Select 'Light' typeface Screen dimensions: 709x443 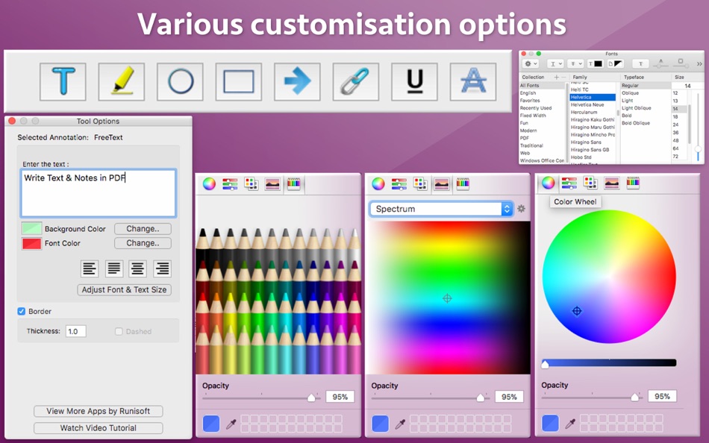(627, 101)
